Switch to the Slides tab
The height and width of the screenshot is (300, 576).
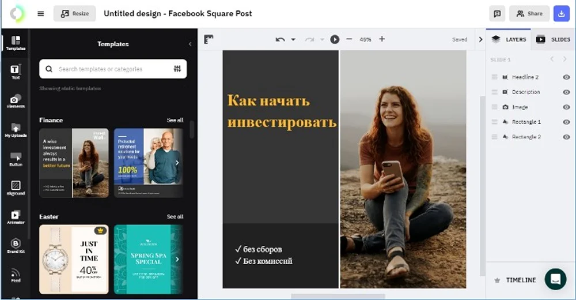(554, 39)
